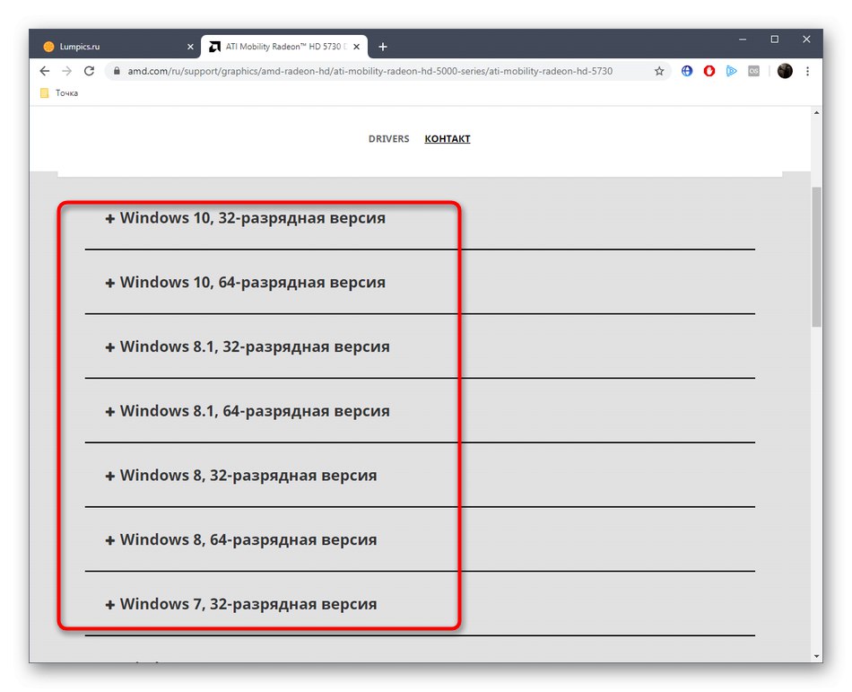Open the red Opera-style extension icon

pyautogui.click(x=709, y=71)
